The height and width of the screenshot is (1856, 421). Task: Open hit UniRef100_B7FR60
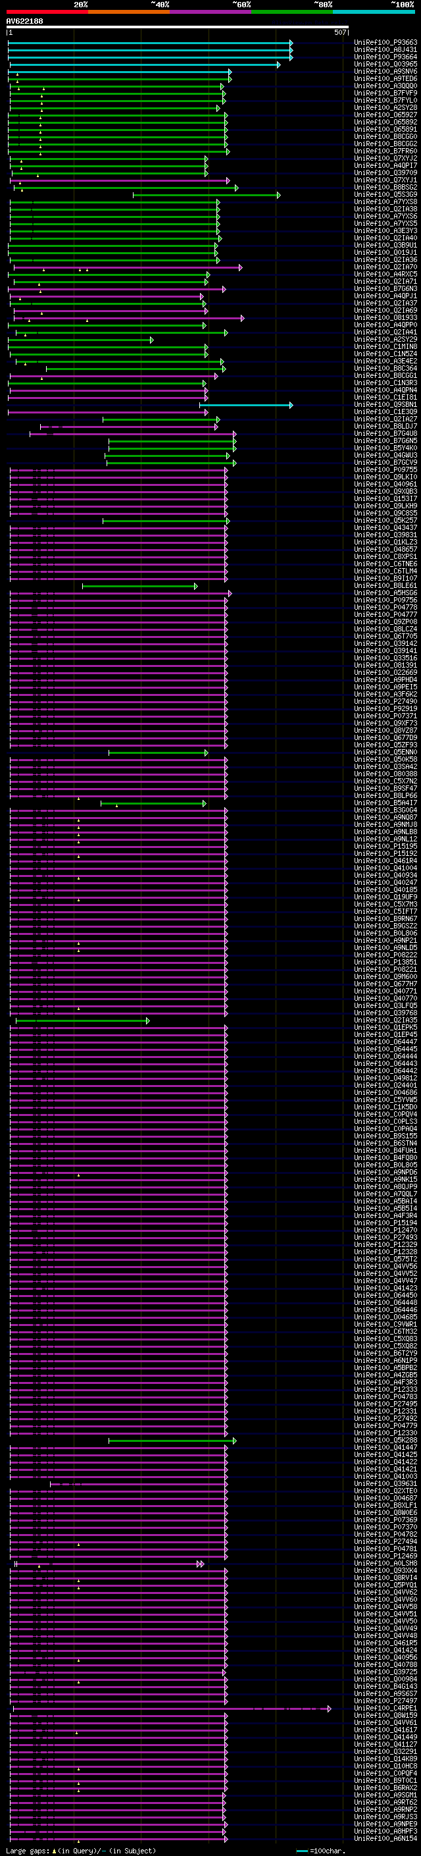point(385,151)
